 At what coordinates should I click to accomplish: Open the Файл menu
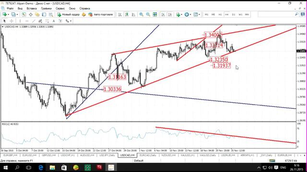pos(10,9)
